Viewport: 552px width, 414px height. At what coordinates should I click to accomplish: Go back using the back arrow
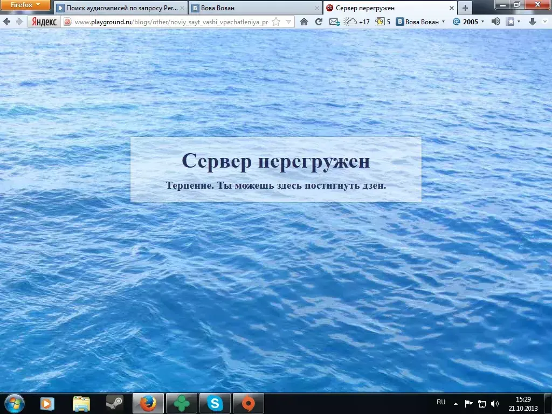point(7,22)
